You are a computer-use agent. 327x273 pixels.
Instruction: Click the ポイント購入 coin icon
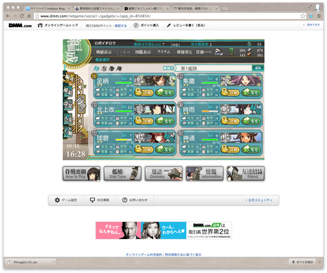pyautogui.click(x=136, y=25)
